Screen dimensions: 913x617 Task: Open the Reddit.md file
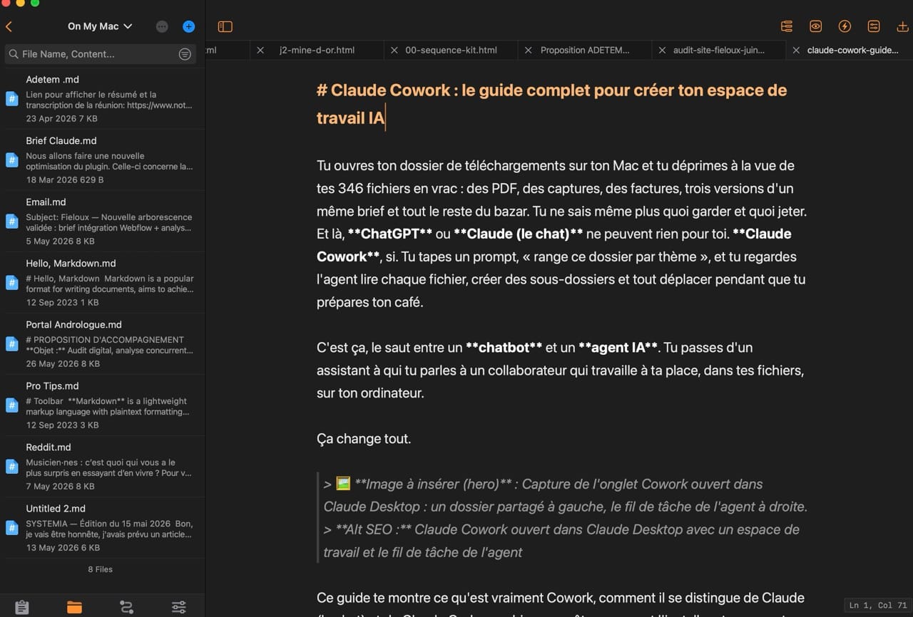[102, 466]
